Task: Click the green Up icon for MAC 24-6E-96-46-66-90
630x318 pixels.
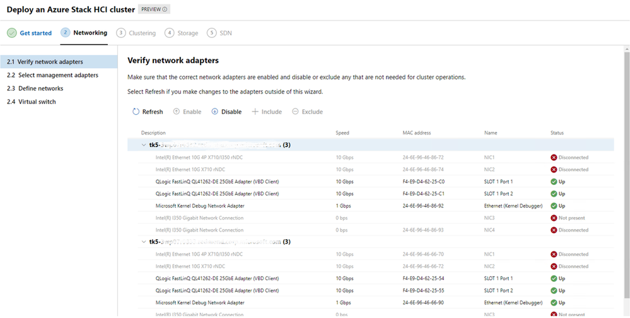Action: (554, 302)
